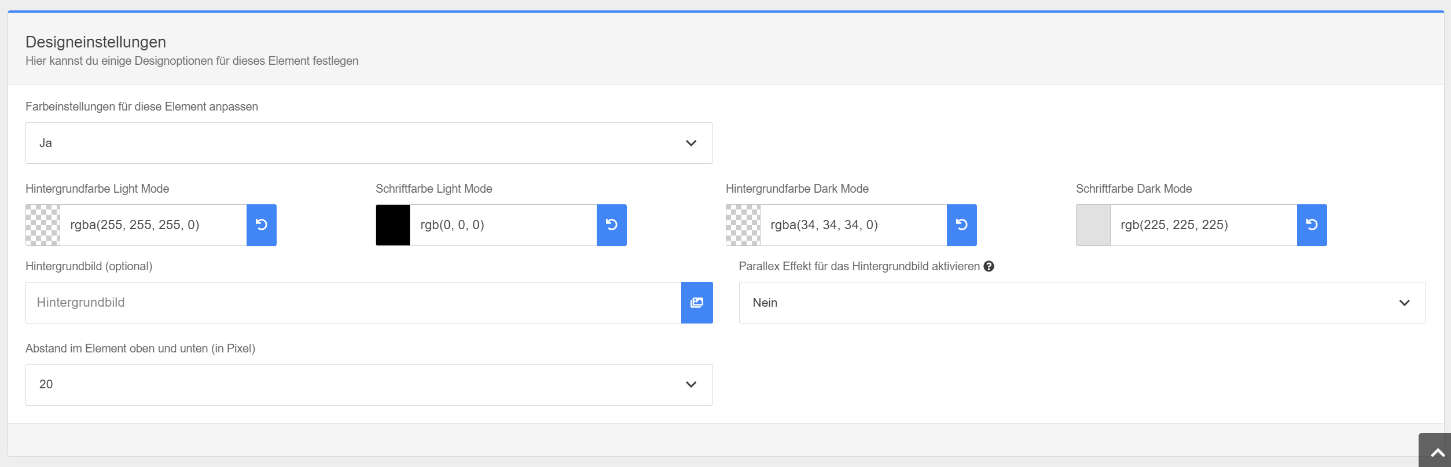Open Farbeinstellungen anpassen dropdown

(369, 143)
